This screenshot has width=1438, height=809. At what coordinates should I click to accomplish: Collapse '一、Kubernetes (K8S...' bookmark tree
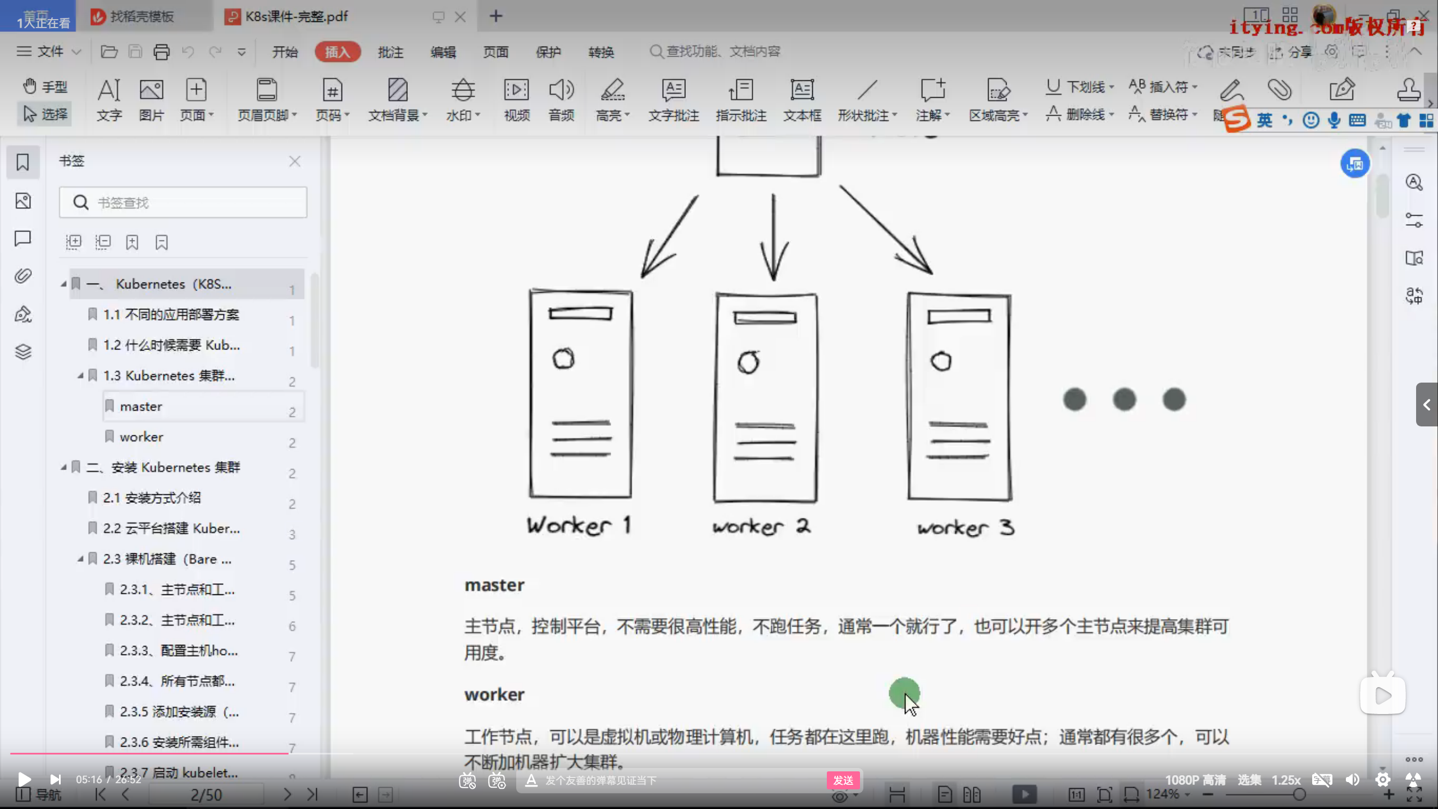(63, 284)
